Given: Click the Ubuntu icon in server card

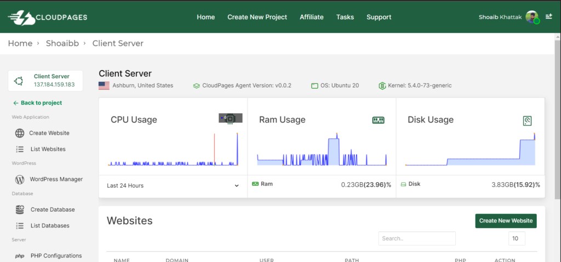Looking at the screenshot, I should [x=19, y=81].
